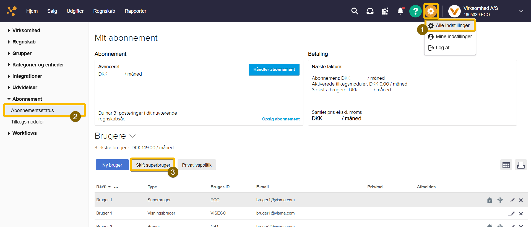Open the company account dropdown chevron
531x227 pixels.
click(x=521, y=11)
